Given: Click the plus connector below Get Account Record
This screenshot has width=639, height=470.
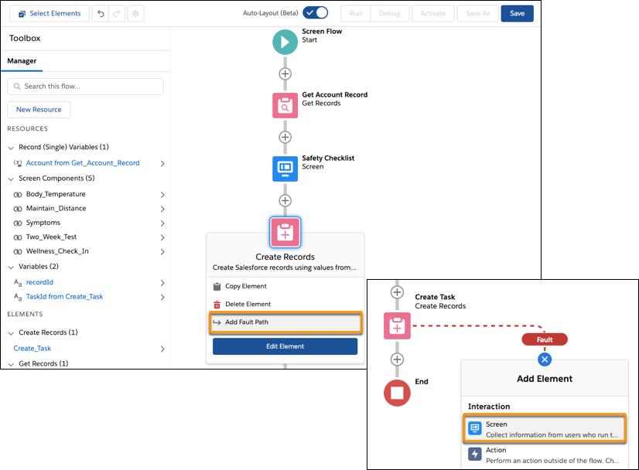Looking at the screenshot, I should 285,136.
